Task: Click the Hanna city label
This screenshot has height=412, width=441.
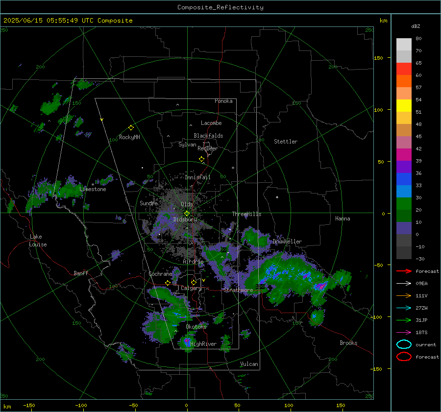Action: [x=343, y=218]
